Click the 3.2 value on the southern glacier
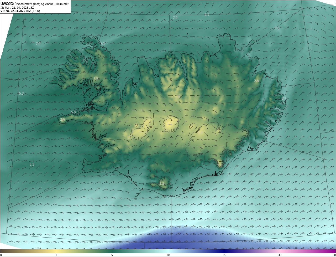Screen dimensions: 336x257 tap(162, 184)
